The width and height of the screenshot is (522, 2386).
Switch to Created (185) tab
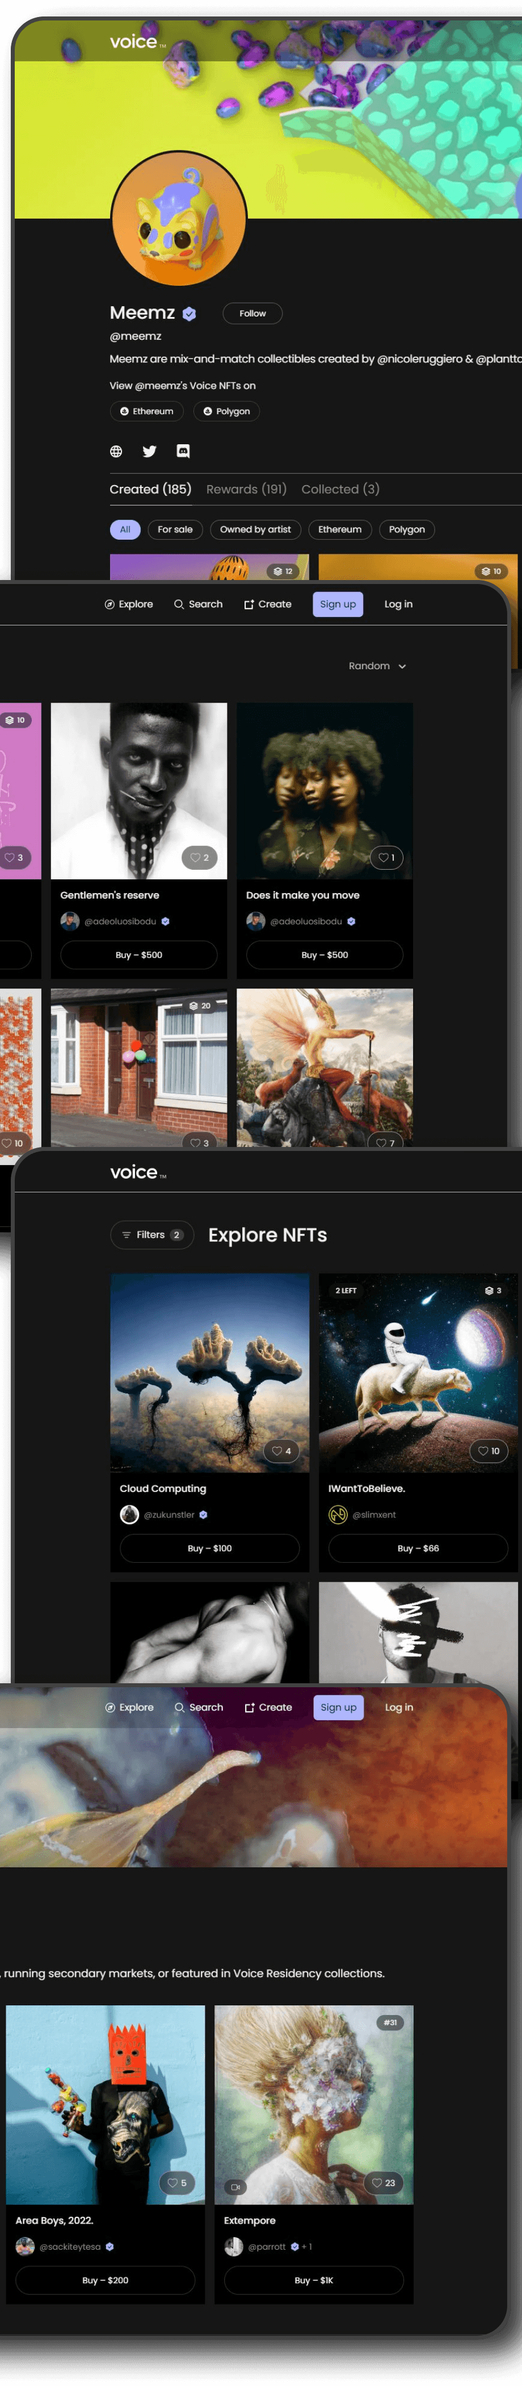(150, 489)
